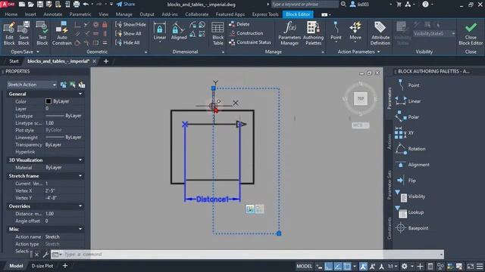Viewport: 485px width, 272px height.
Task: Select Polar parameter in authoring palette
Action: [407, 117]
